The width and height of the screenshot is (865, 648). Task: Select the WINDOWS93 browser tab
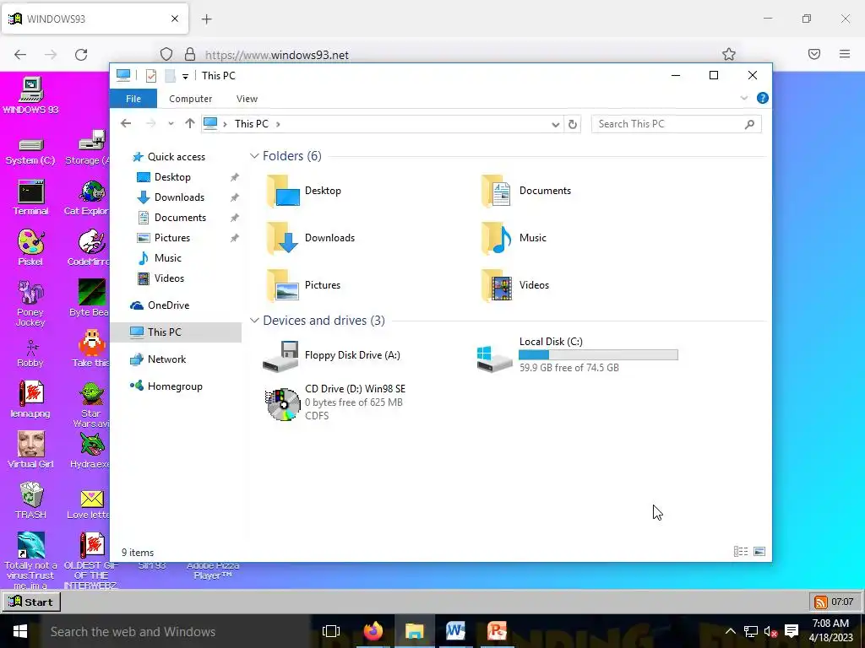(95, 19)
